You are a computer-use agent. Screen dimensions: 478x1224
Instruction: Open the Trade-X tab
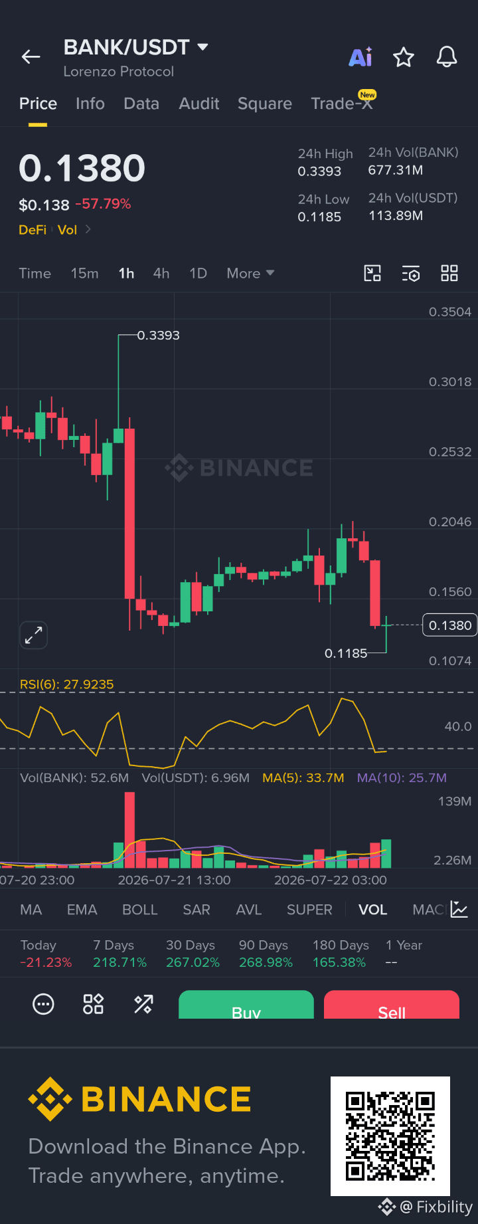tap(342, 104)
